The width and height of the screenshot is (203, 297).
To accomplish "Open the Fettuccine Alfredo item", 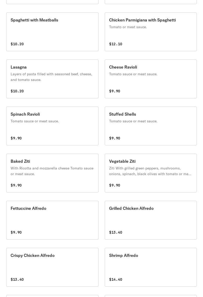I will click(52, 220).
